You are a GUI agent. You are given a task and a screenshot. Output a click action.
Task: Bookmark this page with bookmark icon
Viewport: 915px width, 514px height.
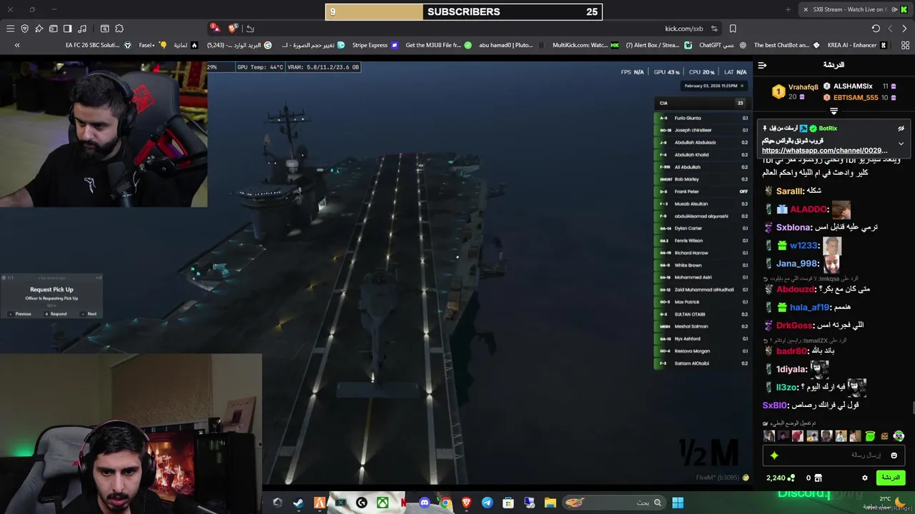click(733, 29)
